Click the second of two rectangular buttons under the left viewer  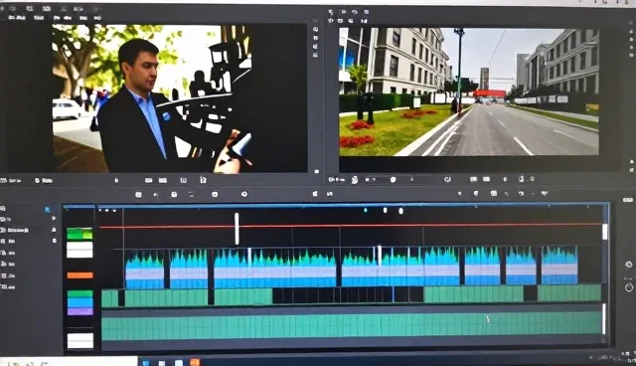163,180
